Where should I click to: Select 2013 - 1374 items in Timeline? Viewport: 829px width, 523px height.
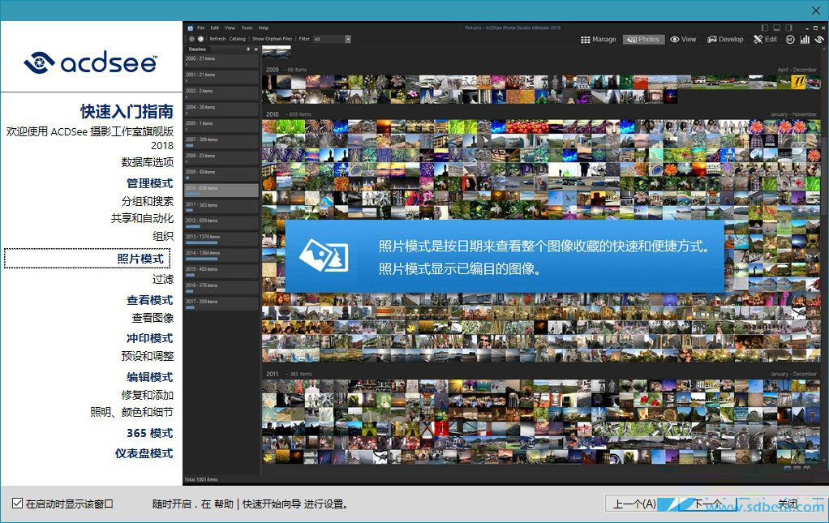pyautogui.click(x=221, y=238)
